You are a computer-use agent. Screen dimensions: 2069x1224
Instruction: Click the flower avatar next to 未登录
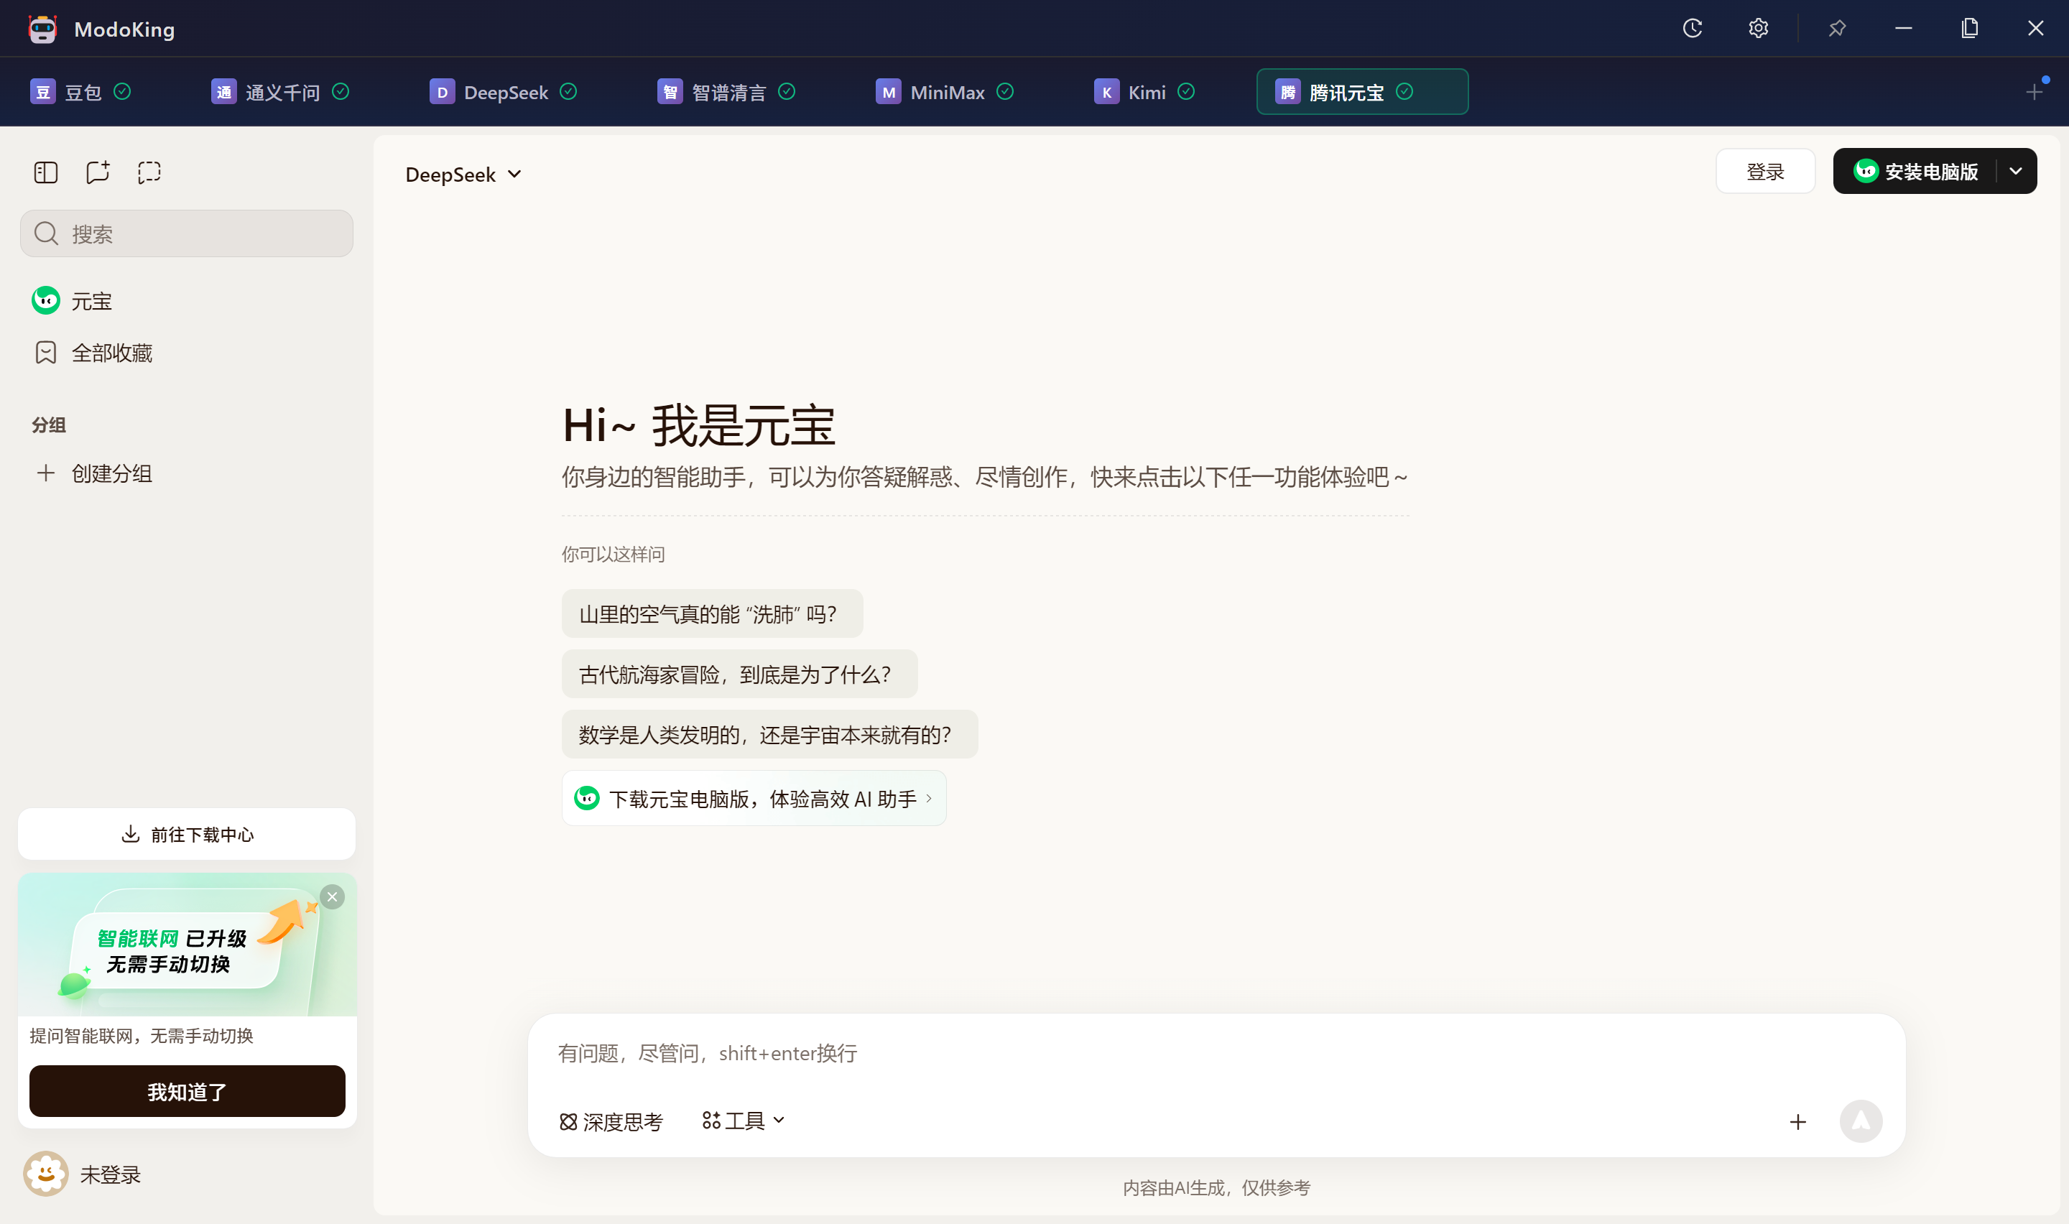click(x=46, y=1173)
